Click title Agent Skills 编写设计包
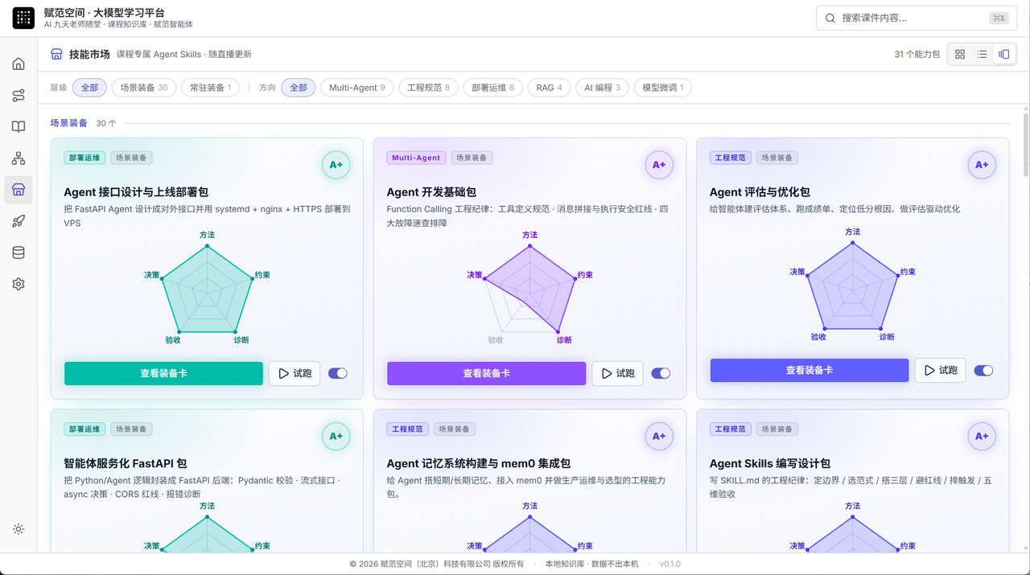Image resolution: width=1030 pixels, height=575 pixels. click(x=770, y=463)
